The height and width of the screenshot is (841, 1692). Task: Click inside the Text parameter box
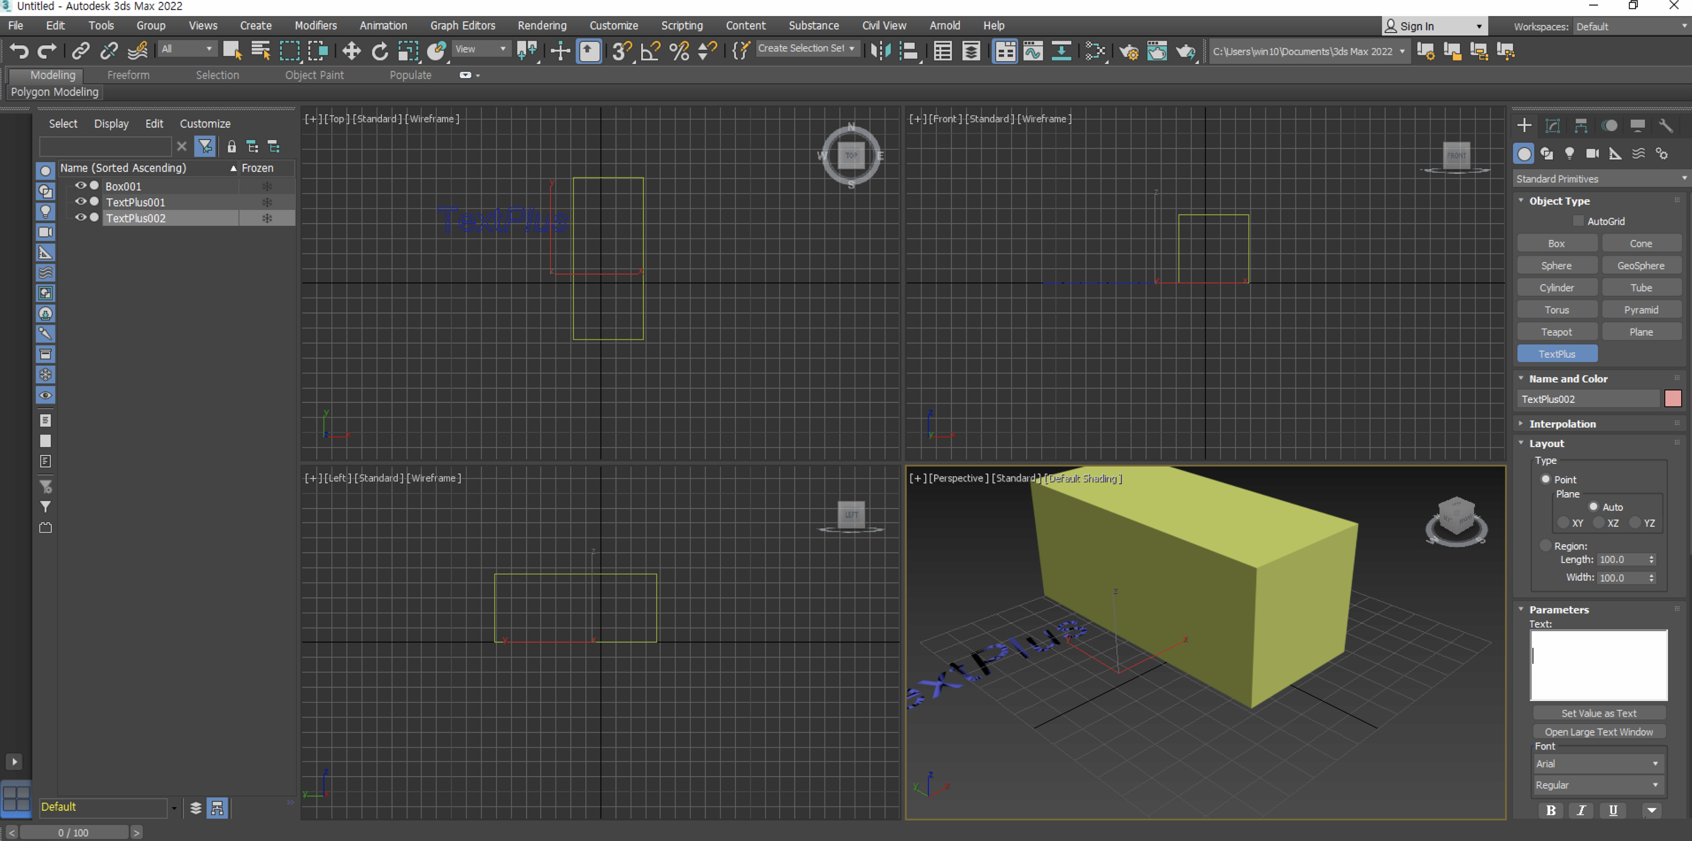click(1598, 664)
